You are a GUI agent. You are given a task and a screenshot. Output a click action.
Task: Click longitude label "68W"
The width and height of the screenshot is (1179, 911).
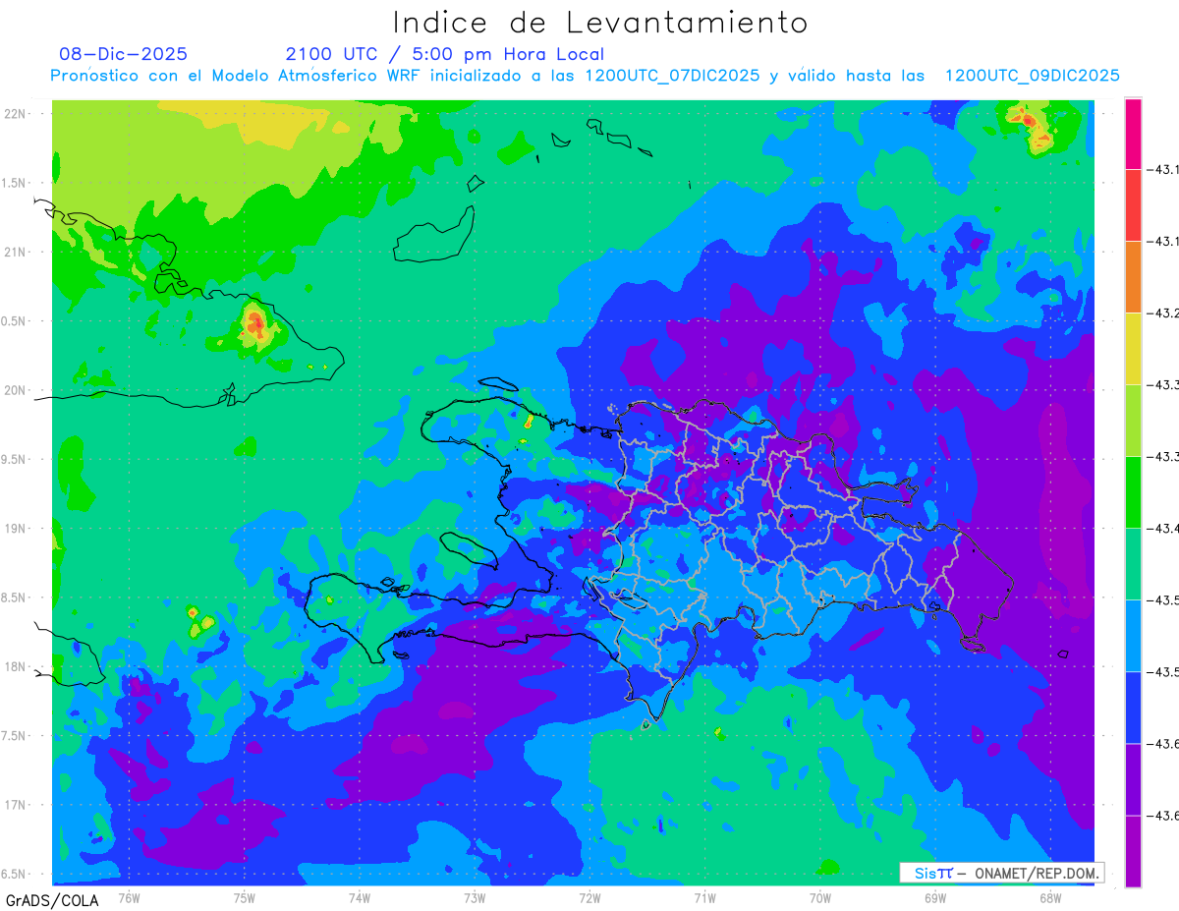coord(1049,898)
